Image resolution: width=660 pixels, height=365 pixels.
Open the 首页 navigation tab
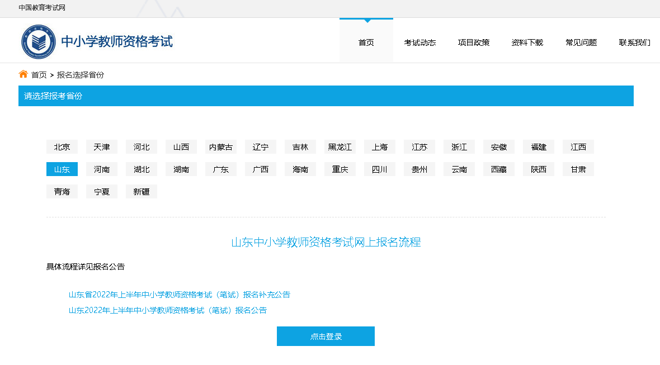366,42
